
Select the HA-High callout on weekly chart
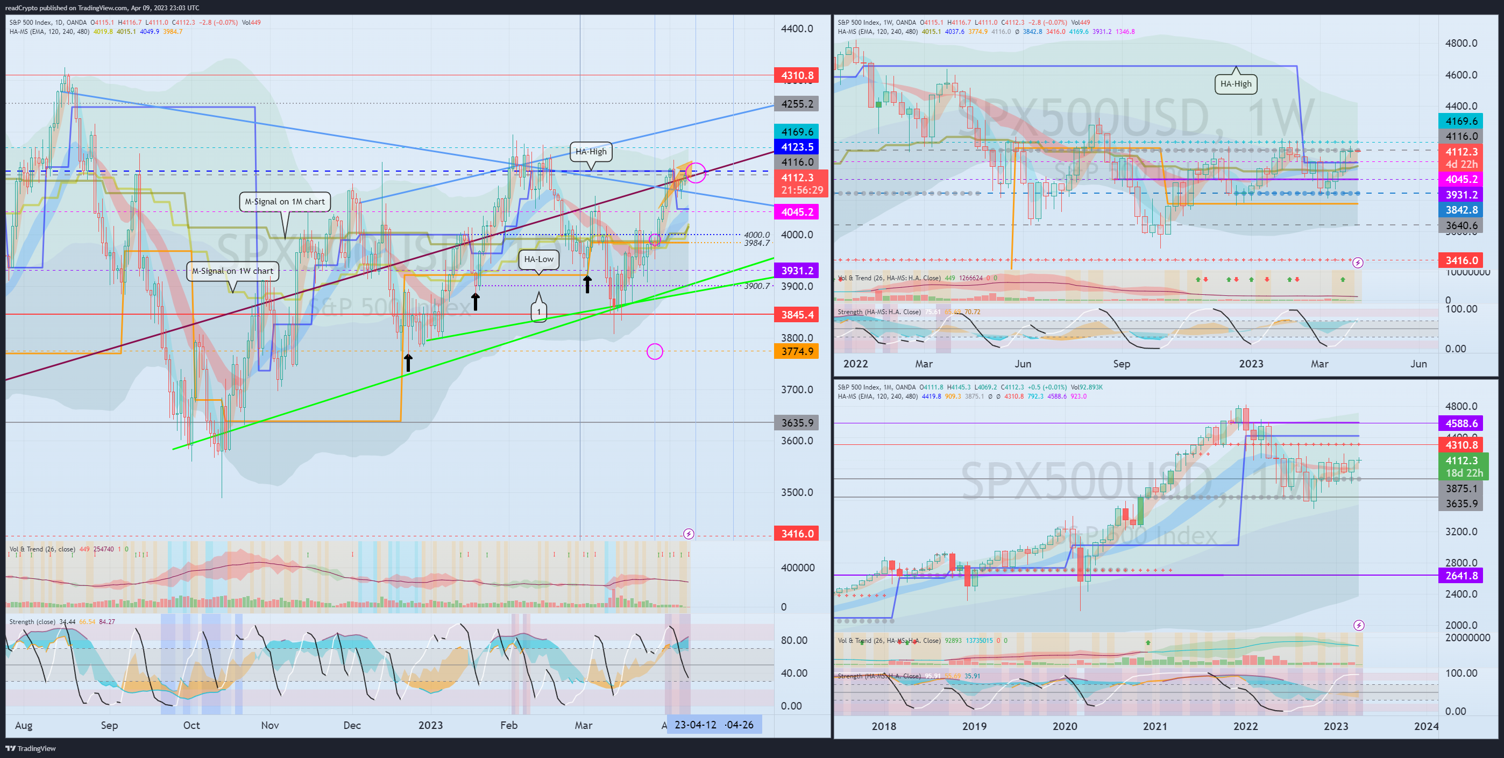pyautogui.click(x=1236, y=83)
